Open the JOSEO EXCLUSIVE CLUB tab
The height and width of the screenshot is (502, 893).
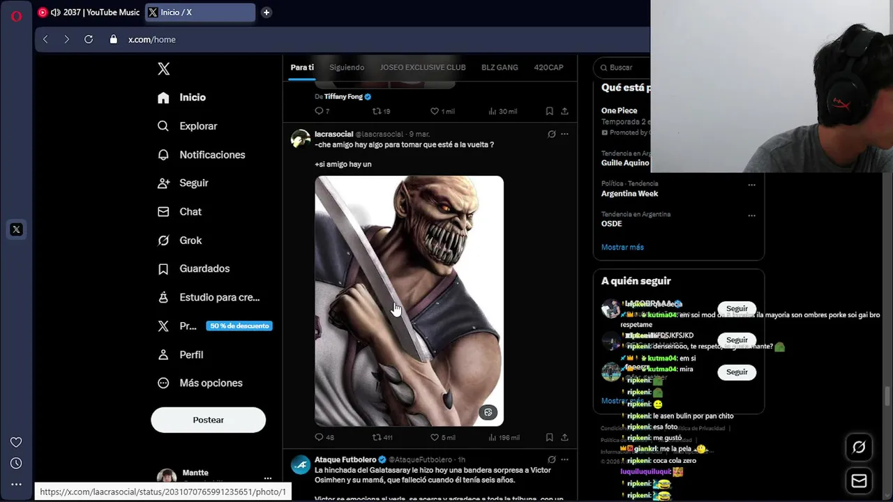coord(423,68)
